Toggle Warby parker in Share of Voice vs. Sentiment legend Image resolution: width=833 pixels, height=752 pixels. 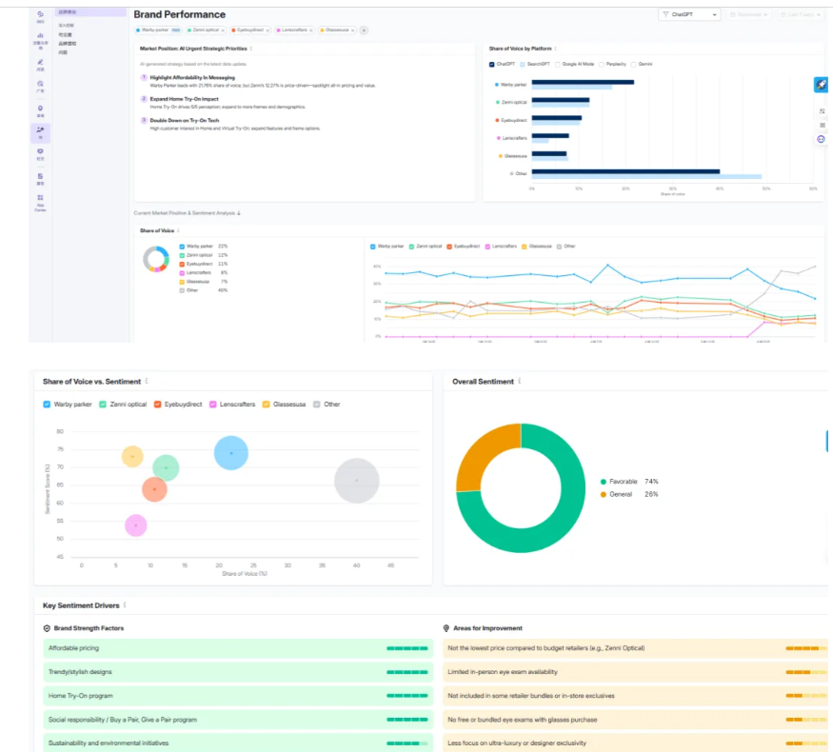point(47,405)
